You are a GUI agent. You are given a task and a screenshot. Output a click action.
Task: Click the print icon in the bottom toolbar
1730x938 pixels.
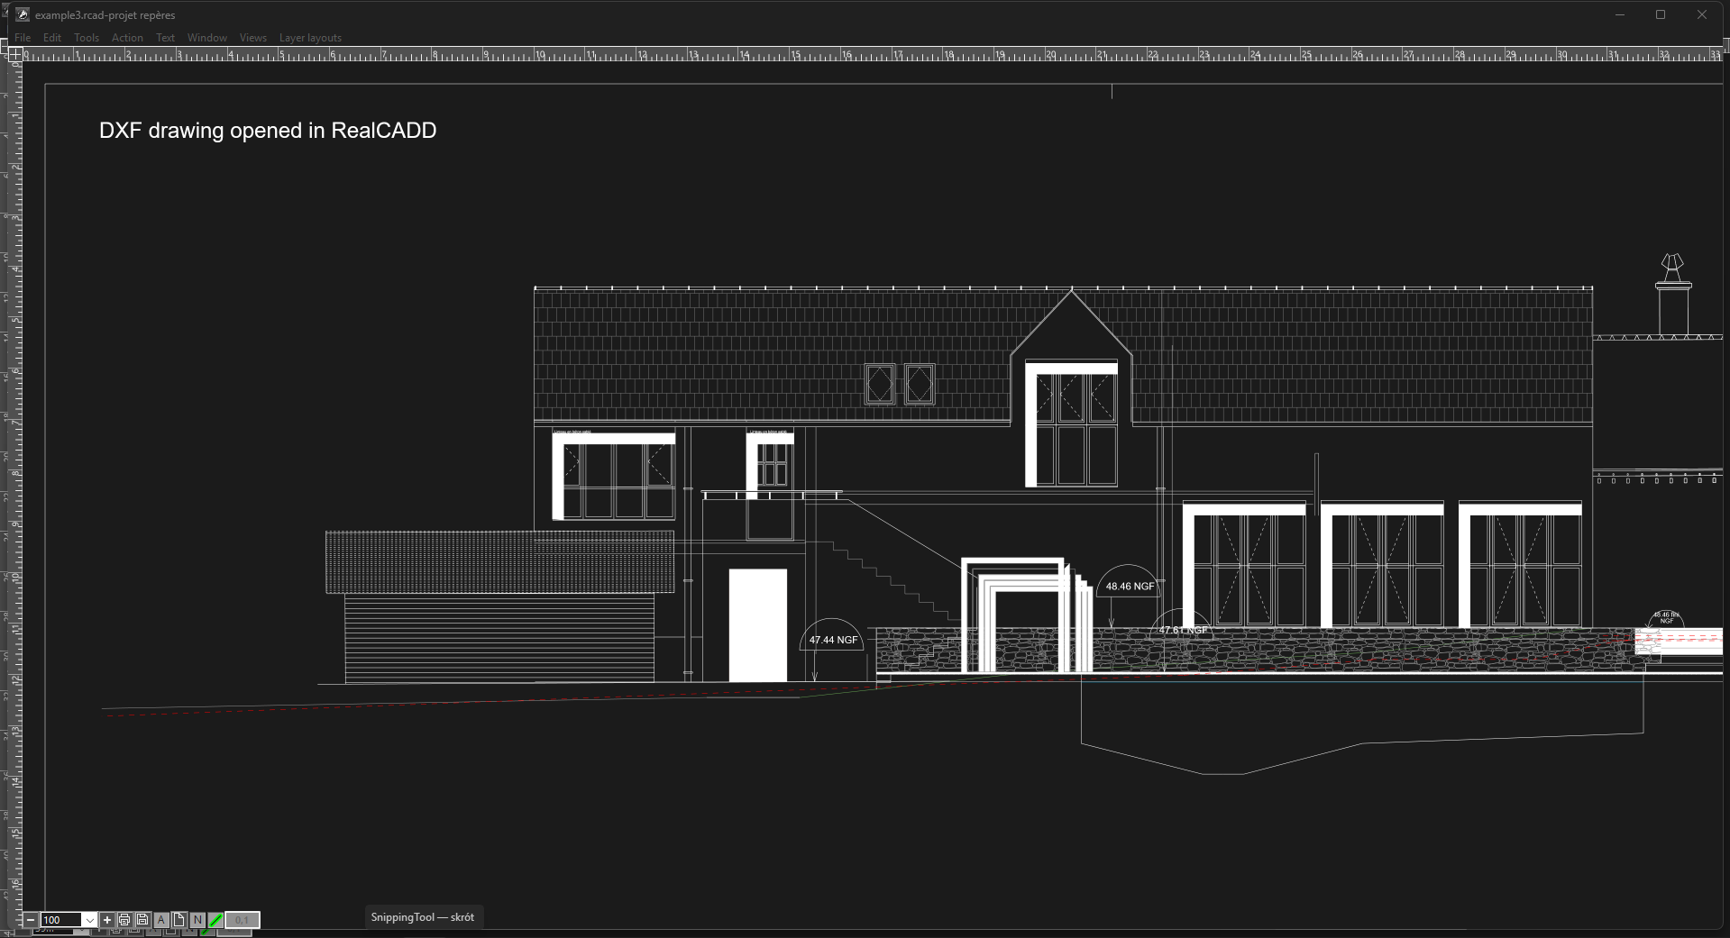pyautogui.click(x=124, y=920)
